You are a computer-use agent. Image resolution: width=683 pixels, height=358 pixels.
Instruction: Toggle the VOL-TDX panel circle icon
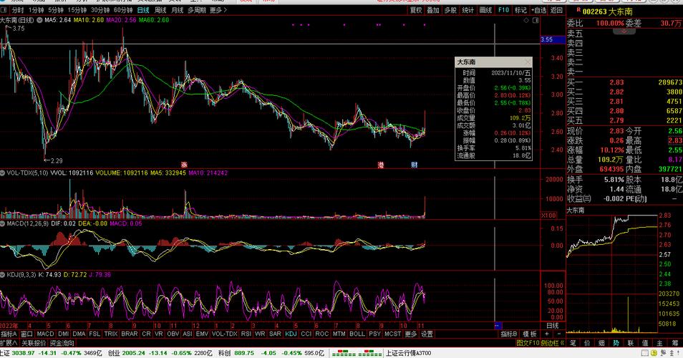pos(3,173)
